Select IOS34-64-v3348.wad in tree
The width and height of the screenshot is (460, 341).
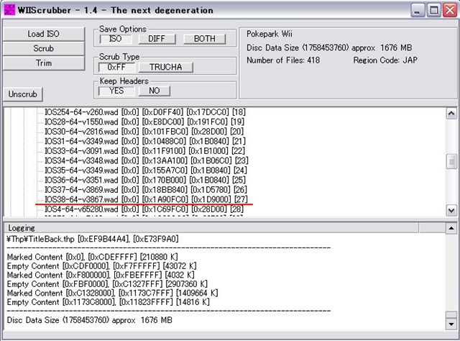[147, 160]
